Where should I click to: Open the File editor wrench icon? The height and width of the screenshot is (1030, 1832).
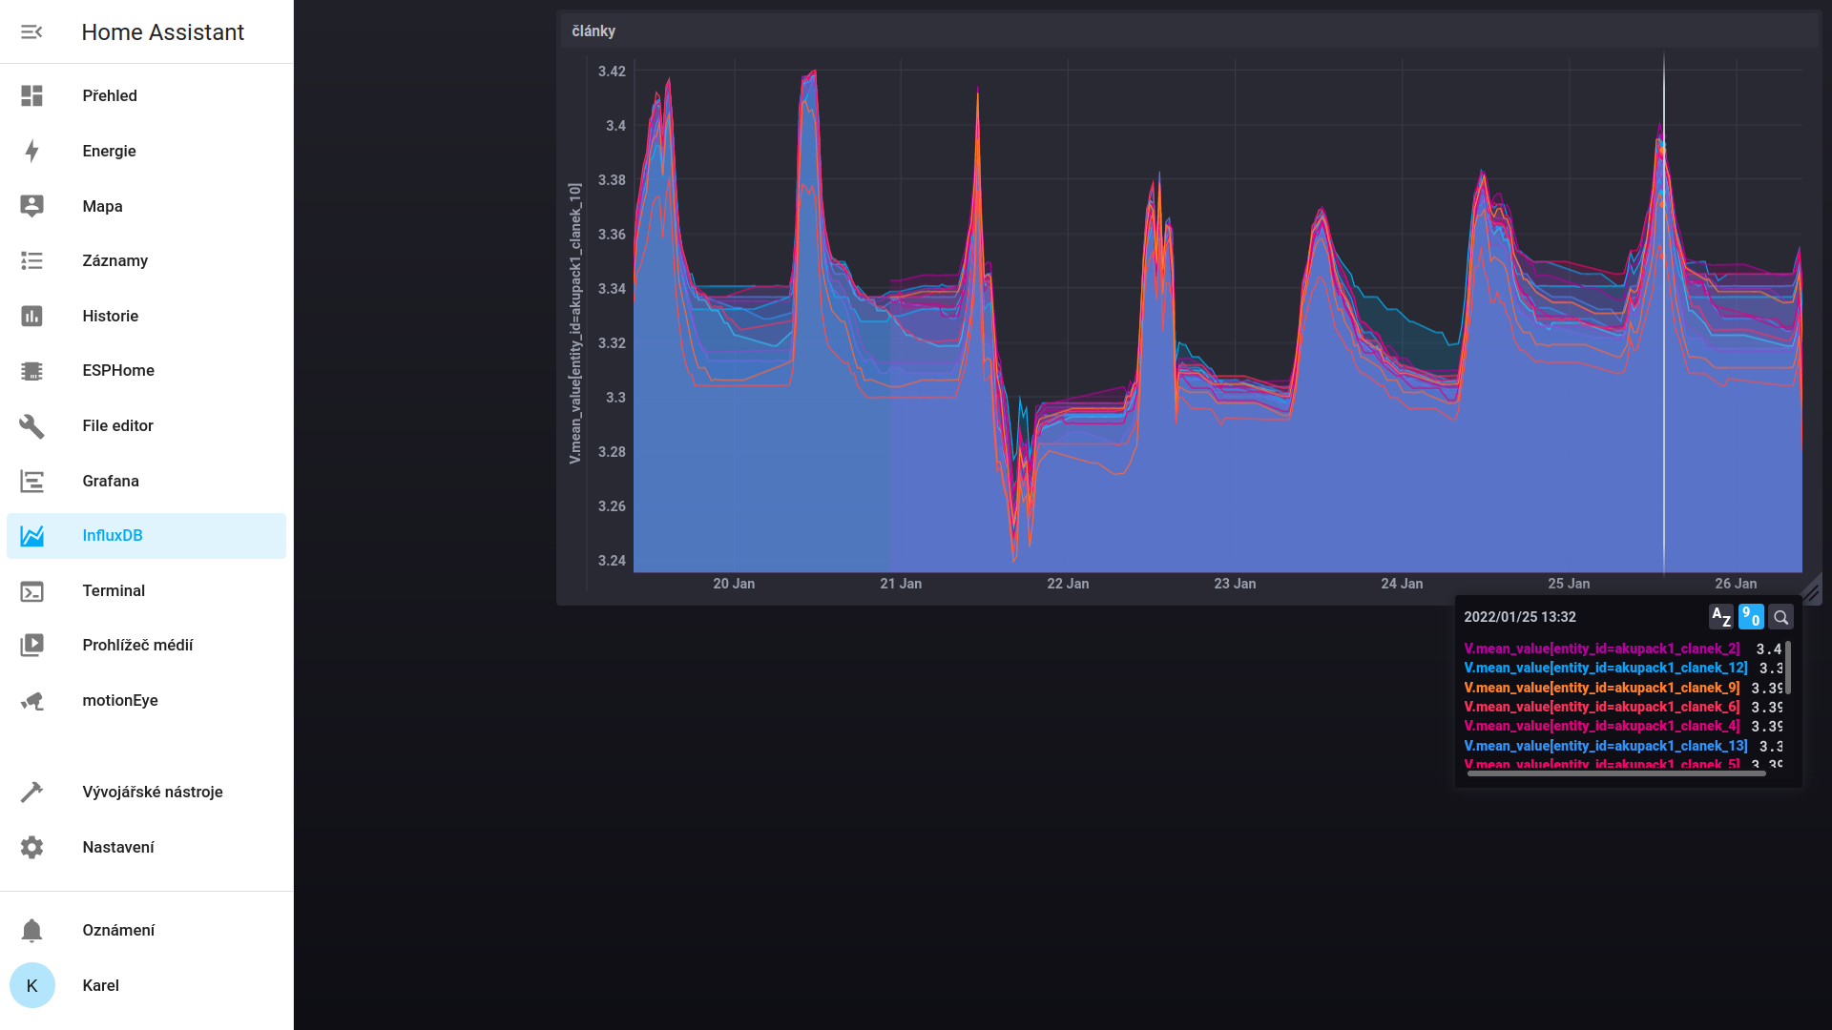click(x=31, y=426)
